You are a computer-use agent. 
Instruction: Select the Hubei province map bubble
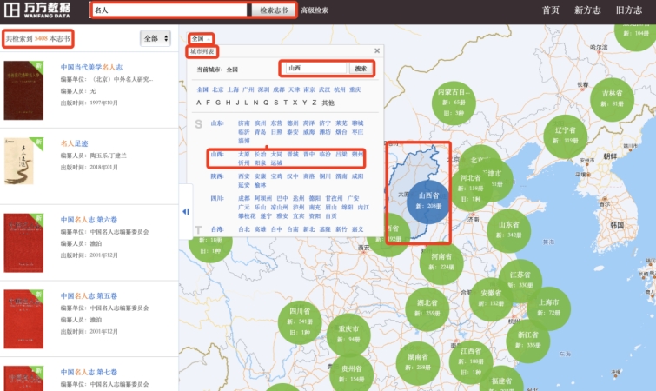pos(427,308)
